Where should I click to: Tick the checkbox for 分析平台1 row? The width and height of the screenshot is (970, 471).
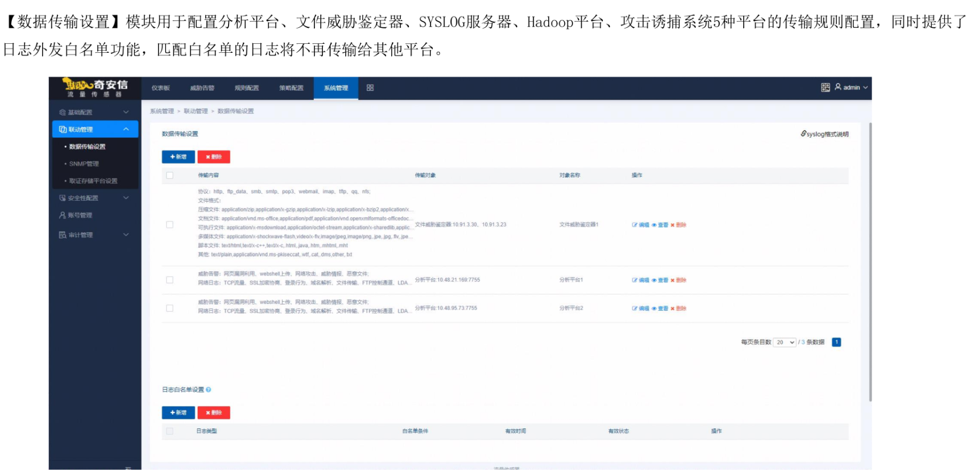pos(169,280)
